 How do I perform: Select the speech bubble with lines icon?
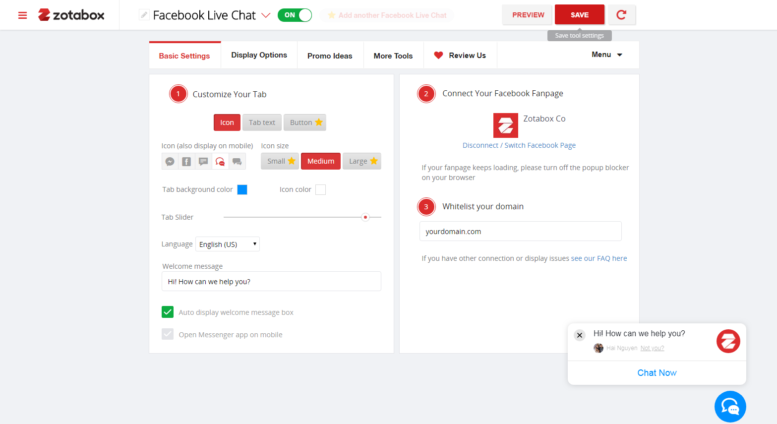pos(203,161)
